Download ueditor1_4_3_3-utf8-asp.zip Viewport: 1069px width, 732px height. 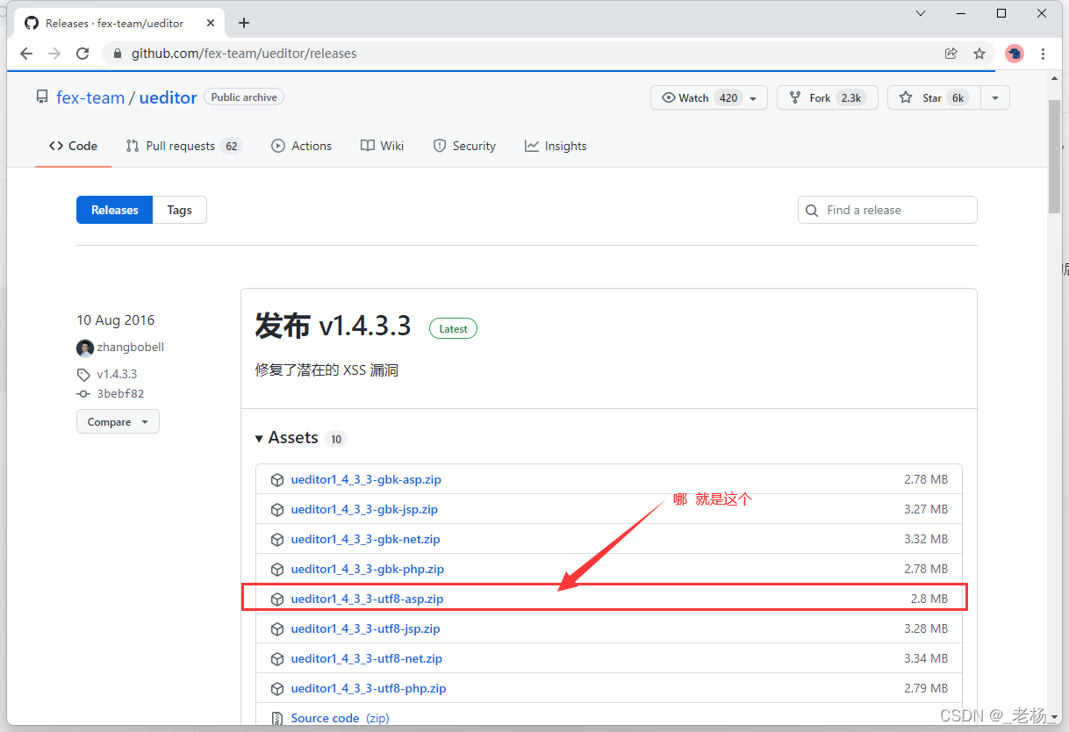coord(367,599)
